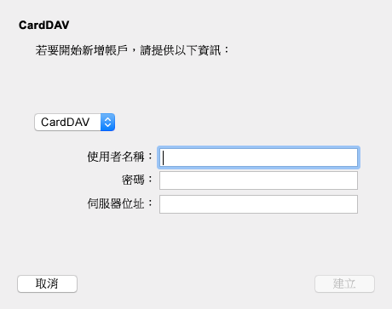Click the empty box next to 伺服器位址
The height and width of the screenshot is (309, 392).
pyautogui.click(x=258, y=204)
